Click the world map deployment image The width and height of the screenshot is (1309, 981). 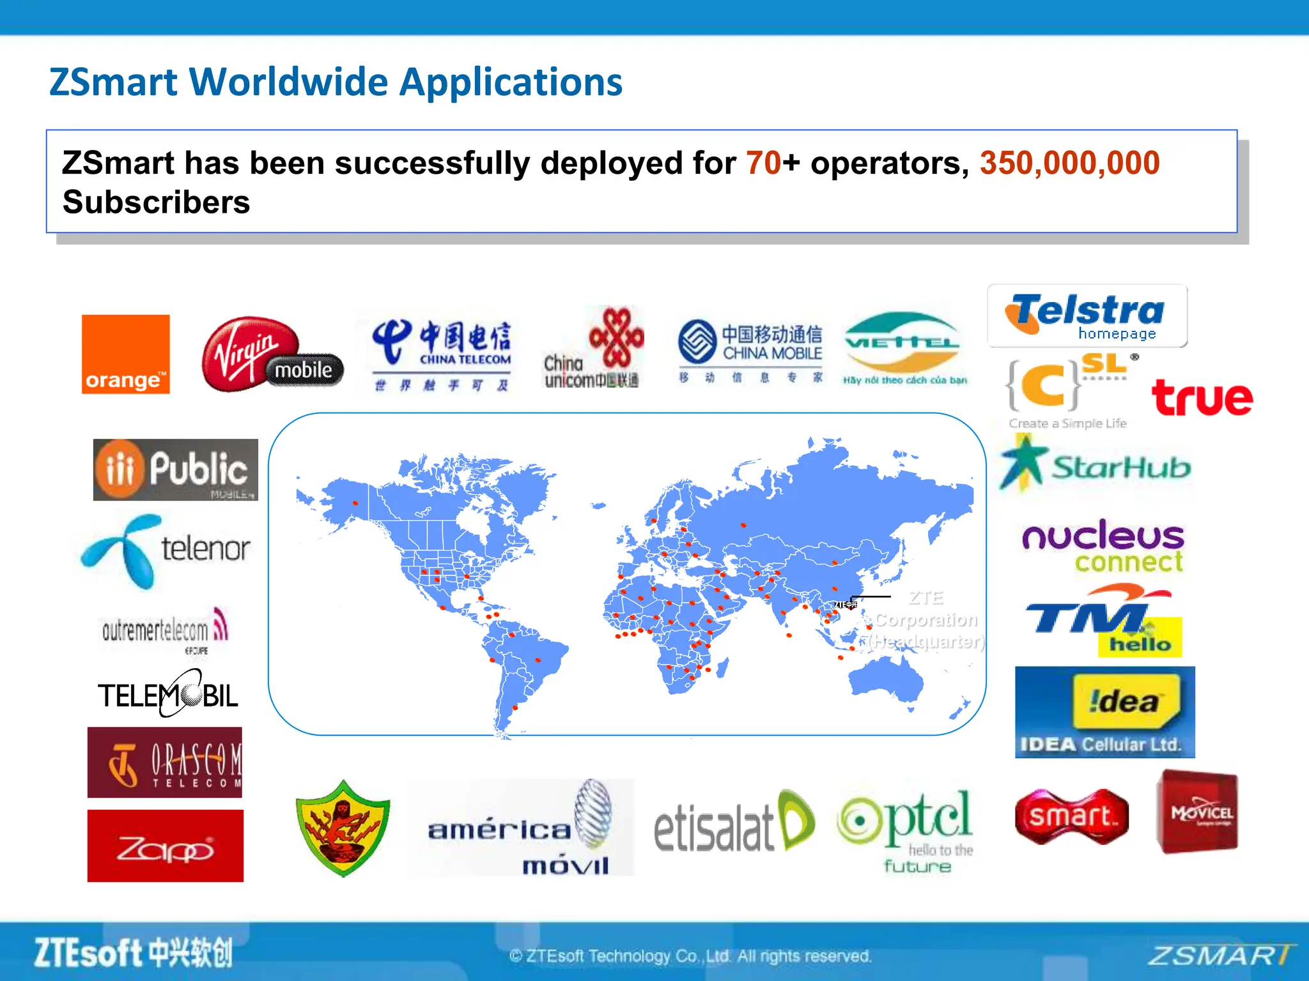pyautogui.click(x=627, y=574)
